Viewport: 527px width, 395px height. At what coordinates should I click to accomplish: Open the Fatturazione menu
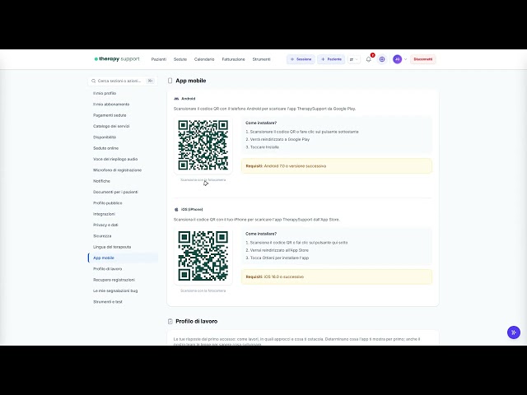(x=233, y=59)
